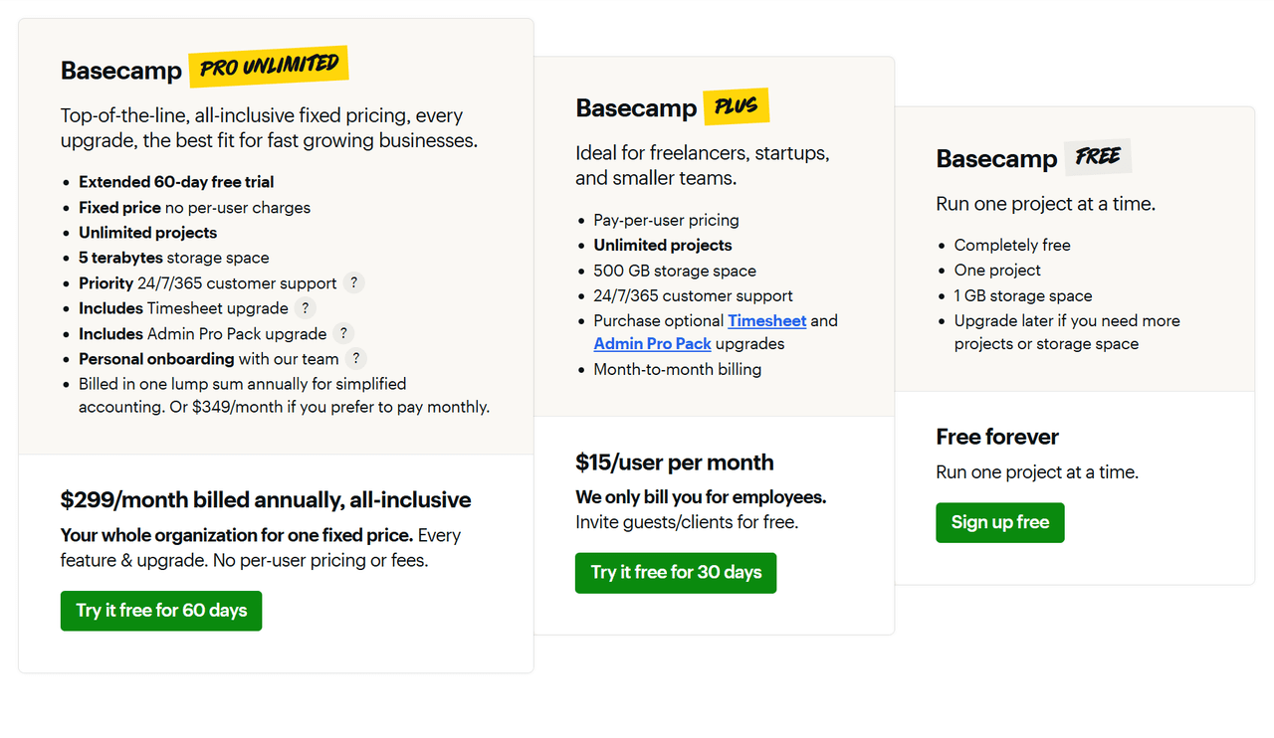This screenshot has width=1274, height=738.
Task: Start the 60-day free trial
Action: point(161,611)
